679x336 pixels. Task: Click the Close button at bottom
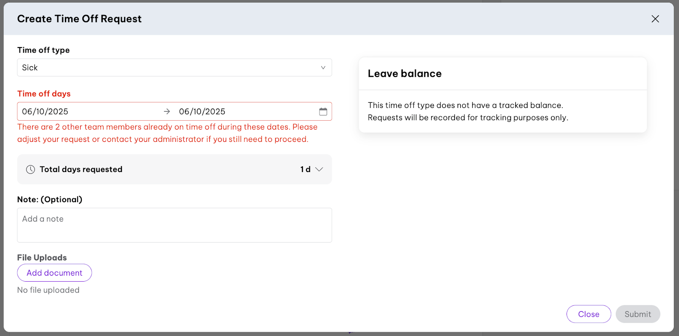(589, 314)
